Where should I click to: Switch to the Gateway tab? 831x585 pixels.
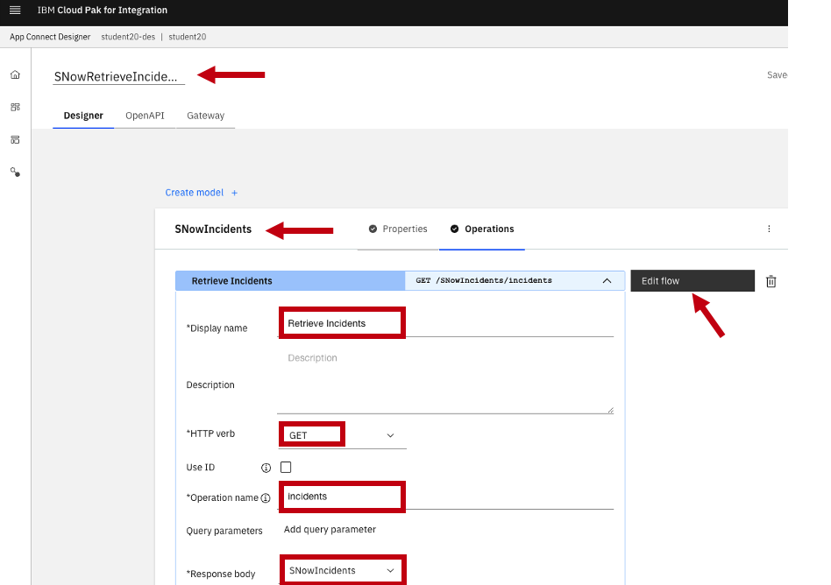click(x=205, y=116)
